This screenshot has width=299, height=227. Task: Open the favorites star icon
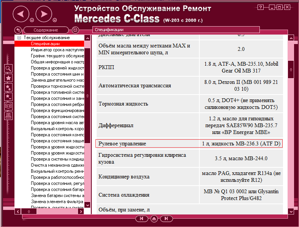coord(8,78)
